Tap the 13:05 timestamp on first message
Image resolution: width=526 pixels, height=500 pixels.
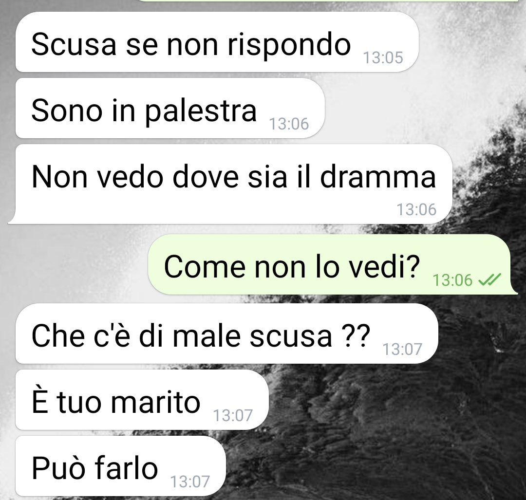point(383,57)
